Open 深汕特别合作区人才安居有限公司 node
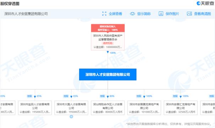Viewport: 215px width, 128px height. 108,108
